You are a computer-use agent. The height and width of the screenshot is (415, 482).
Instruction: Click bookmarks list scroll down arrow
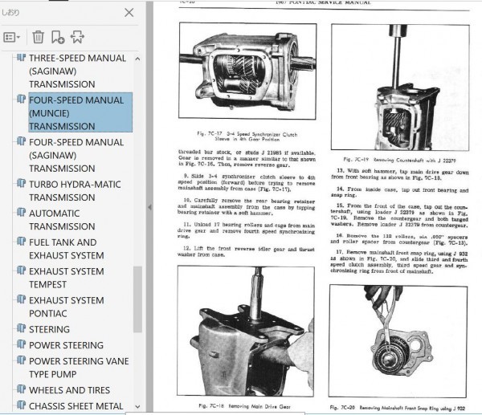tap(137, 407)
